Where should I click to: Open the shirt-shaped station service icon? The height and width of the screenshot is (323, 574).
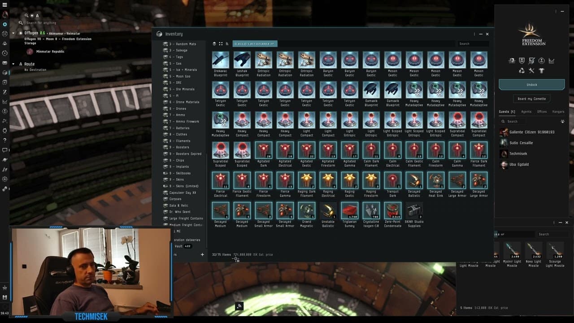pos(541,70)
